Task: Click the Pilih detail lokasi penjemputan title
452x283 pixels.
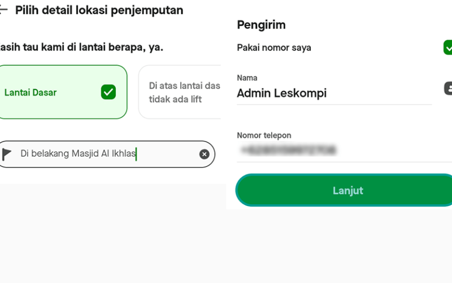Action: (99, 10)
